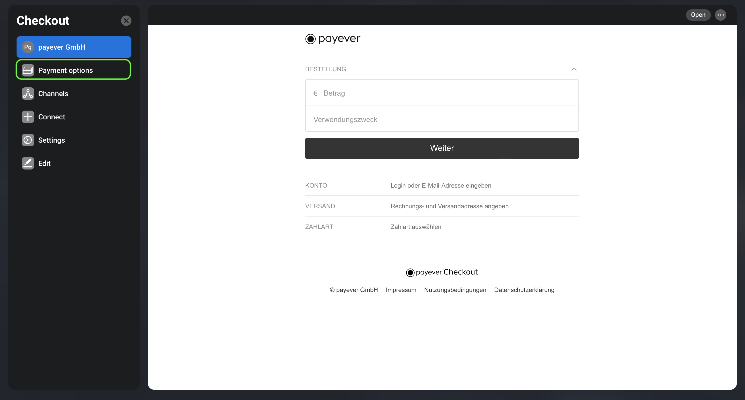Open the Datenschutzerklärung link
Viewport: 745px width, 400px height.
(524, 290)
